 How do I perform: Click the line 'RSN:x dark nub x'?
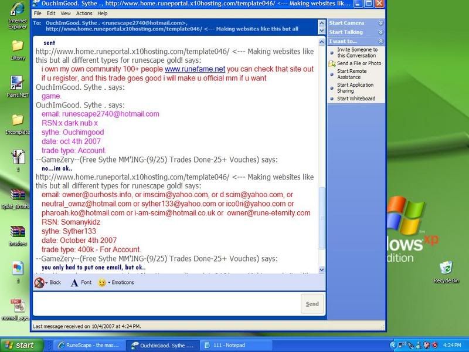tap(70, 123)
